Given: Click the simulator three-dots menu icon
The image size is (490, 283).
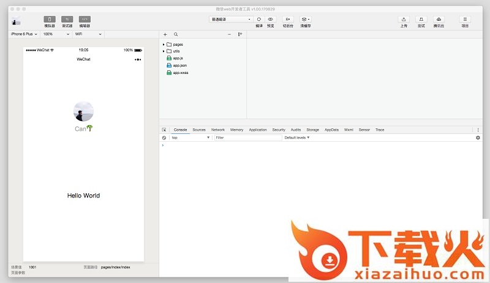Looking at the screenshot, I should 138,59.
